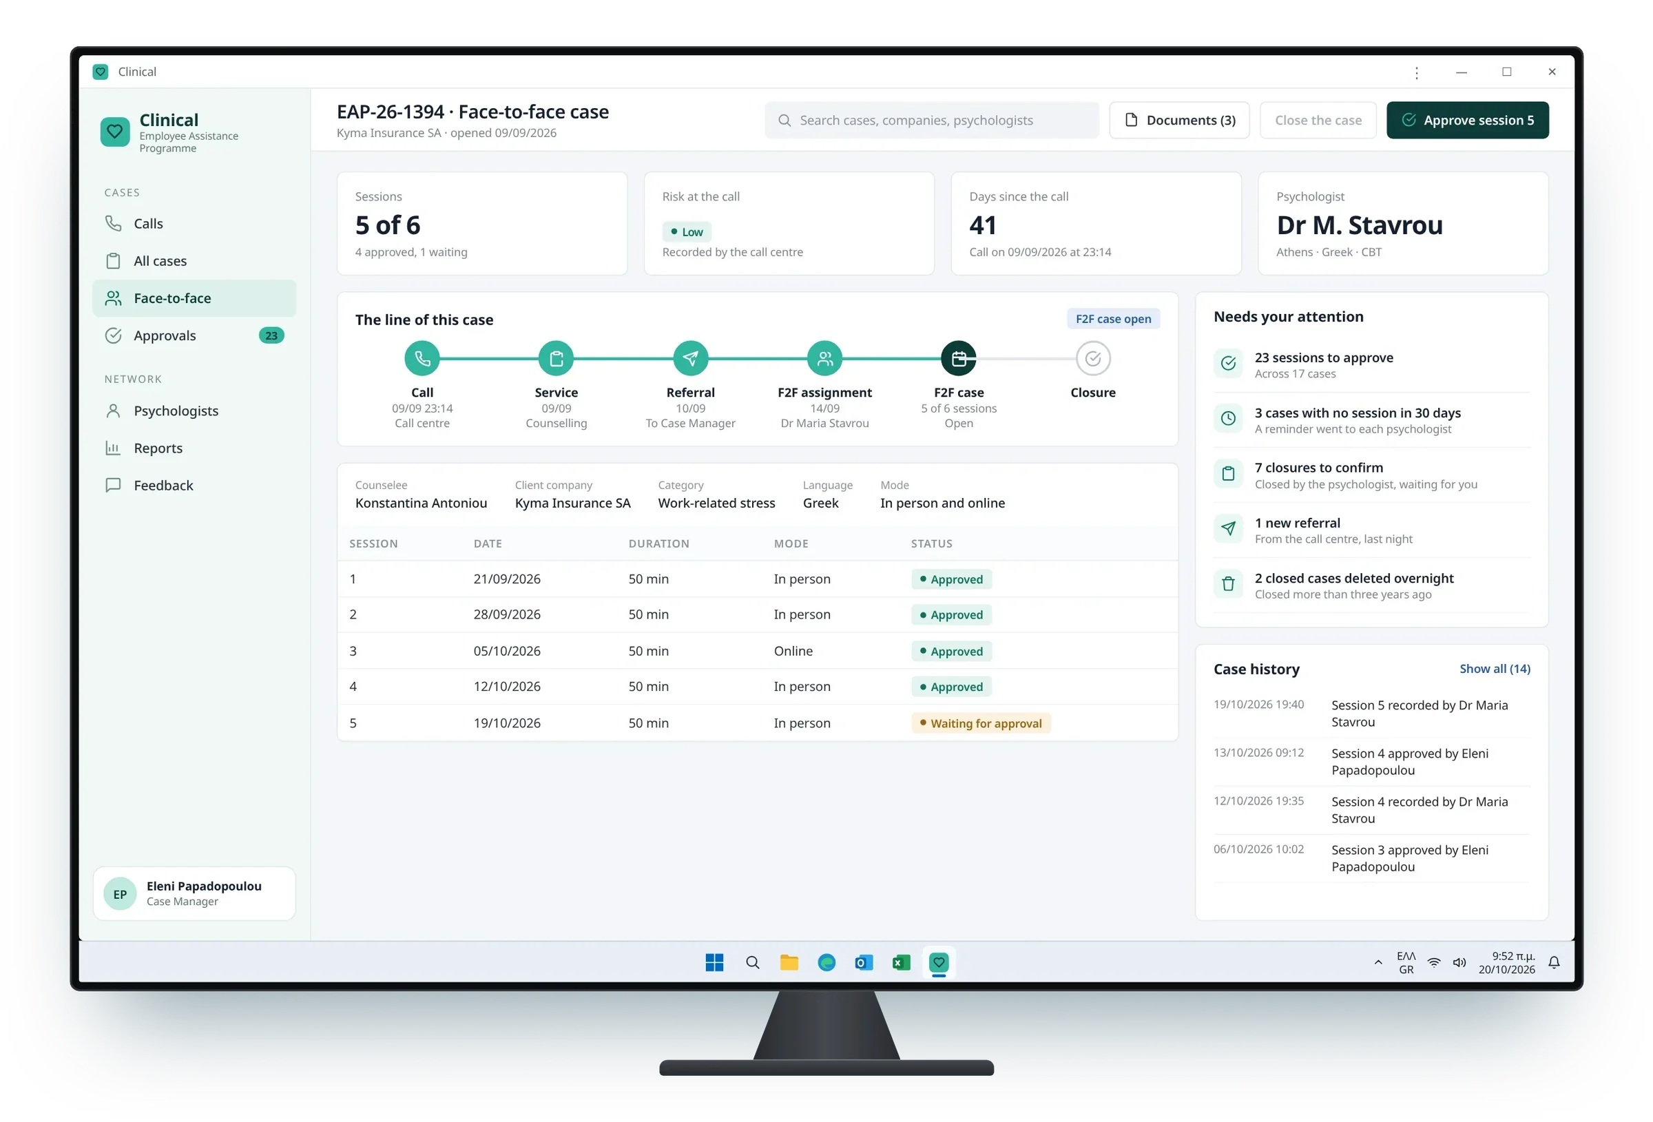Click the Clinical heart logo in the sidebar

[x=114, y=132]
